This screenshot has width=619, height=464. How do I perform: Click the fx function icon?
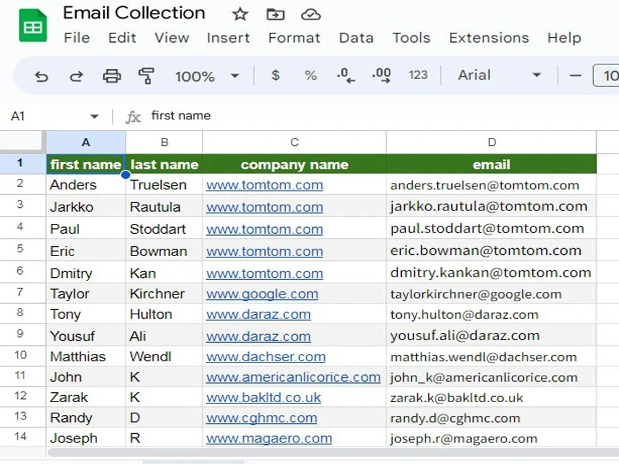(x=133, y=117)
